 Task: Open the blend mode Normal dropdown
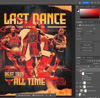pos(84,64)
